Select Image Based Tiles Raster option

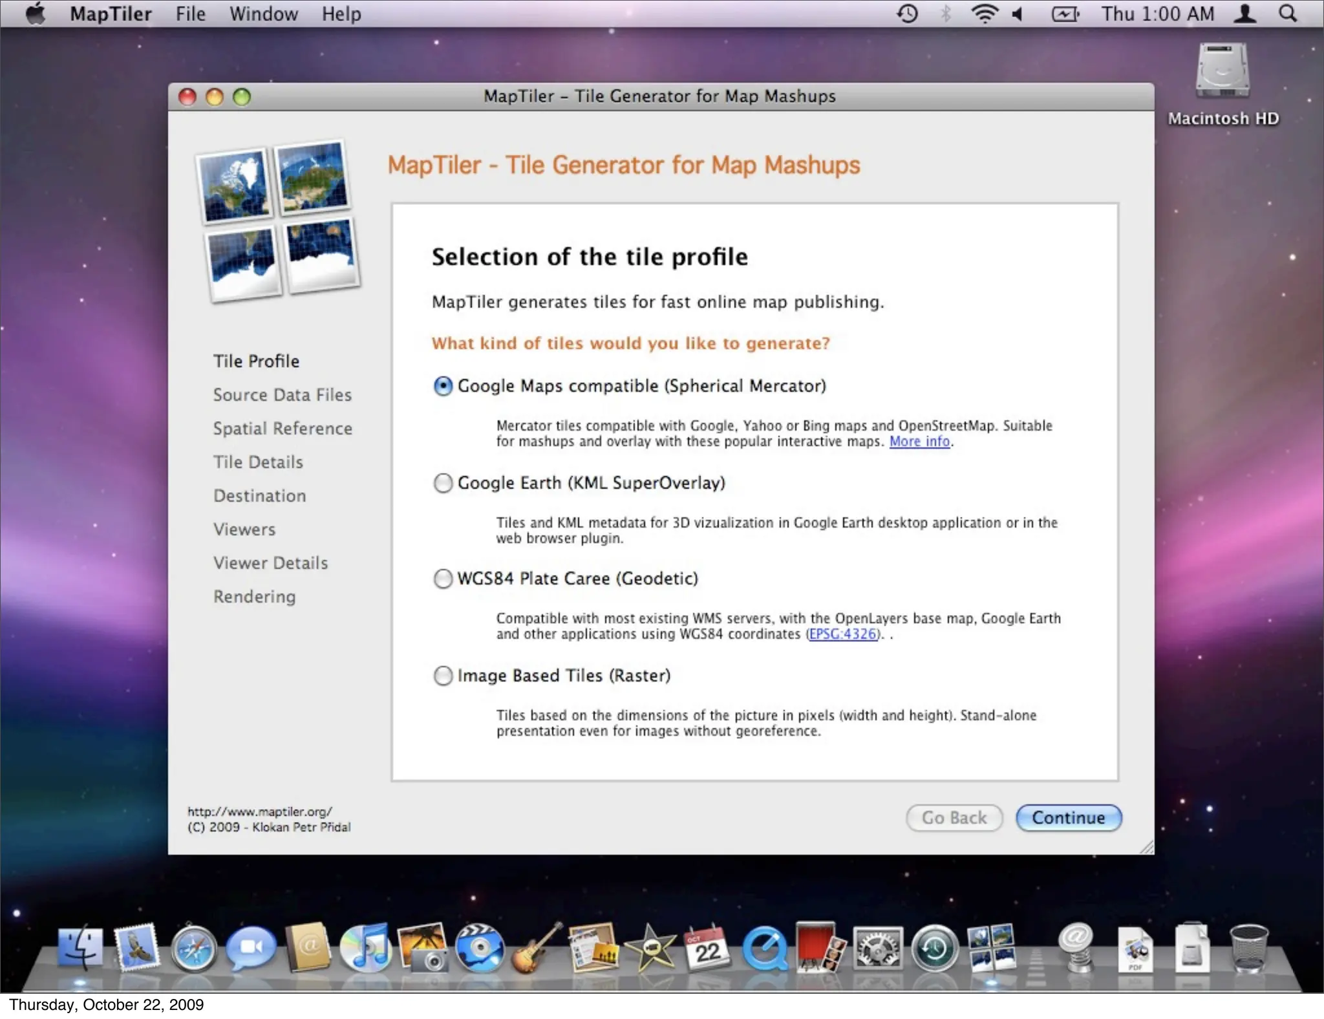(443, 676)
